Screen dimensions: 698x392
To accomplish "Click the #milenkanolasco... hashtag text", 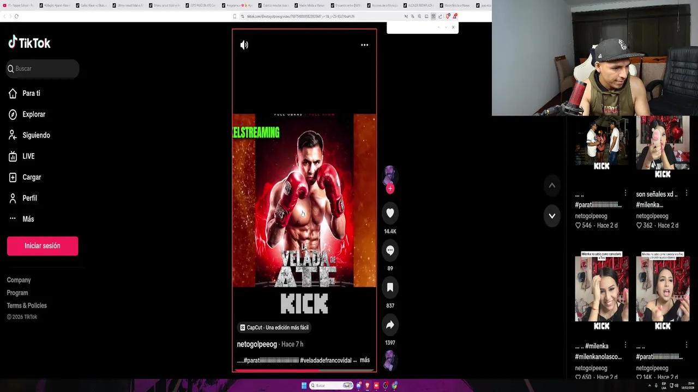I will coord(598,357).
